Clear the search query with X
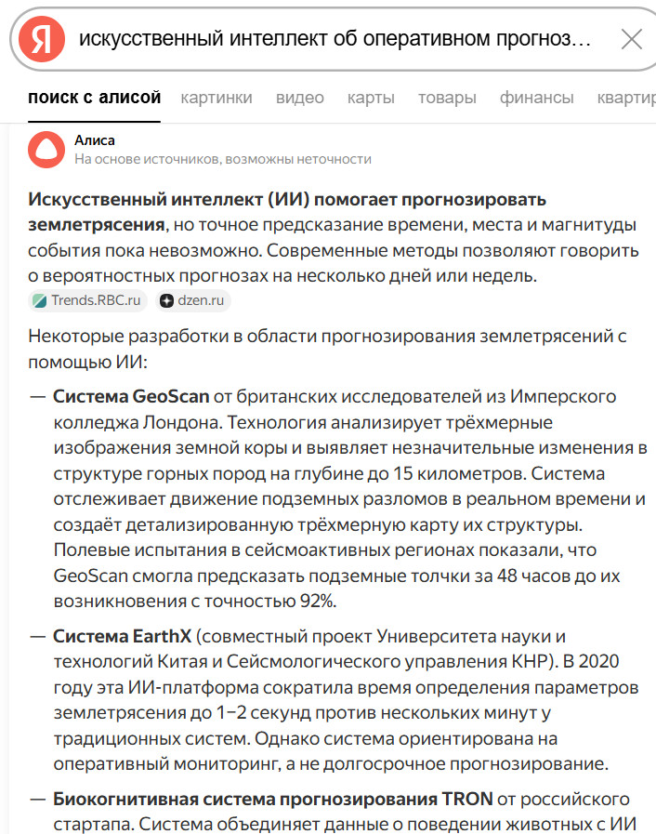656x834 pixels. tap(631, 39)
